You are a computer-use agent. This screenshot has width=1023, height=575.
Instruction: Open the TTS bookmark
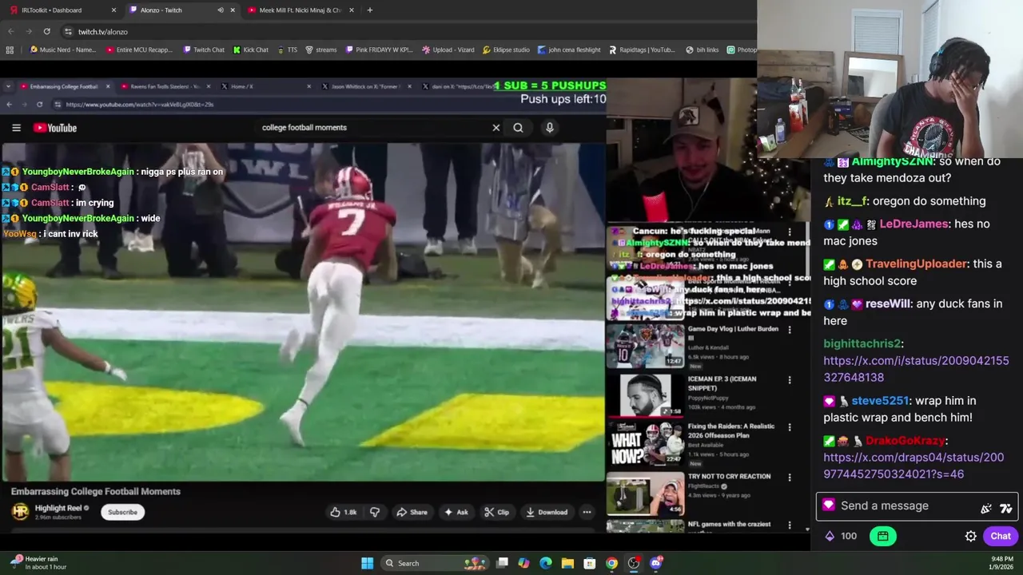288,50
